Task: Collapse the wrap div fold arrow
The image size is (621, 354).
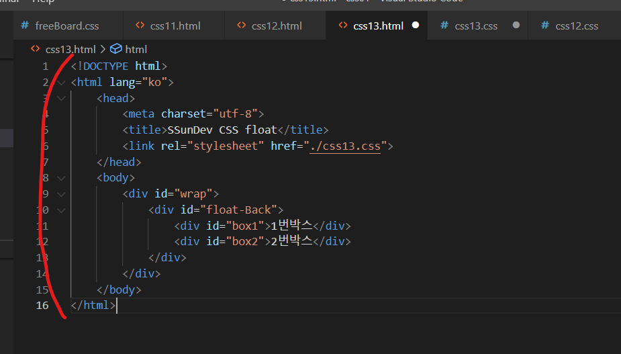Action: [x=61, y=194]
